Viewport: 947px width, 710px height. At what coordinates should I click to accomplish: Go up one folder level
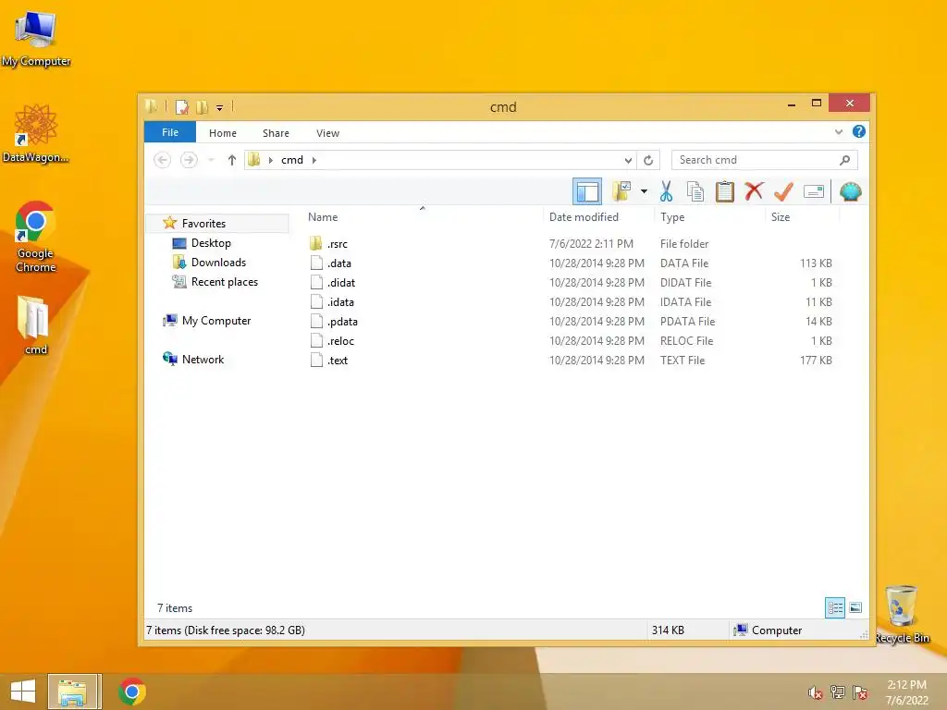click(231, 160)
